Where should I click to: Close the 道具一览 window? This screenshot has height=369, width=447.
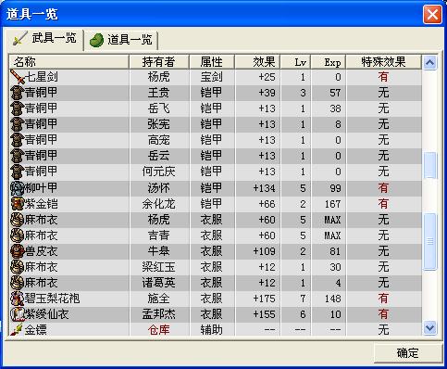432,14
